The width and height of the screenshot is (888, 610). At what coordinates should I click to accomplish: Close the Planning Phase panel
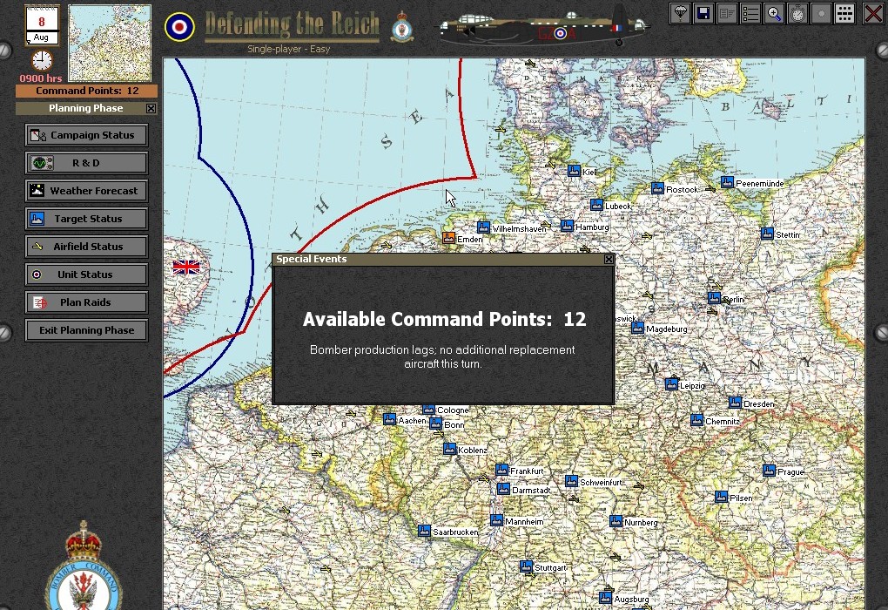151,108
